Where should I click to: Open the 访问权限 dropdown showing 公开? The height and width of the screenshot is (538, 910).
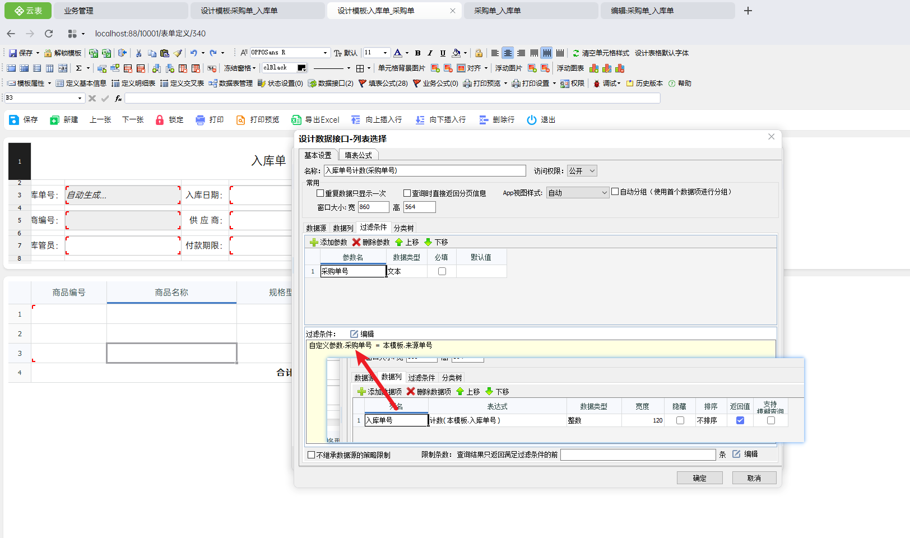582,171
